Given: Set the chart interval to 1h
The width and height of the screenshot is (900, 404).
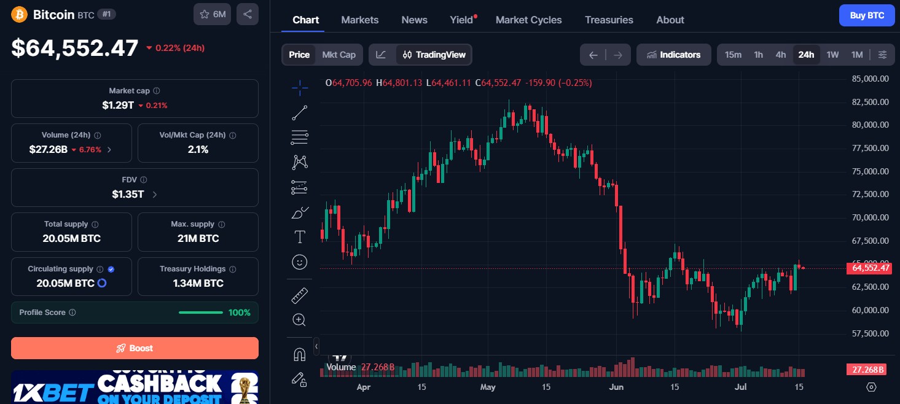Looking at the screenshot, I should [759, 55].
